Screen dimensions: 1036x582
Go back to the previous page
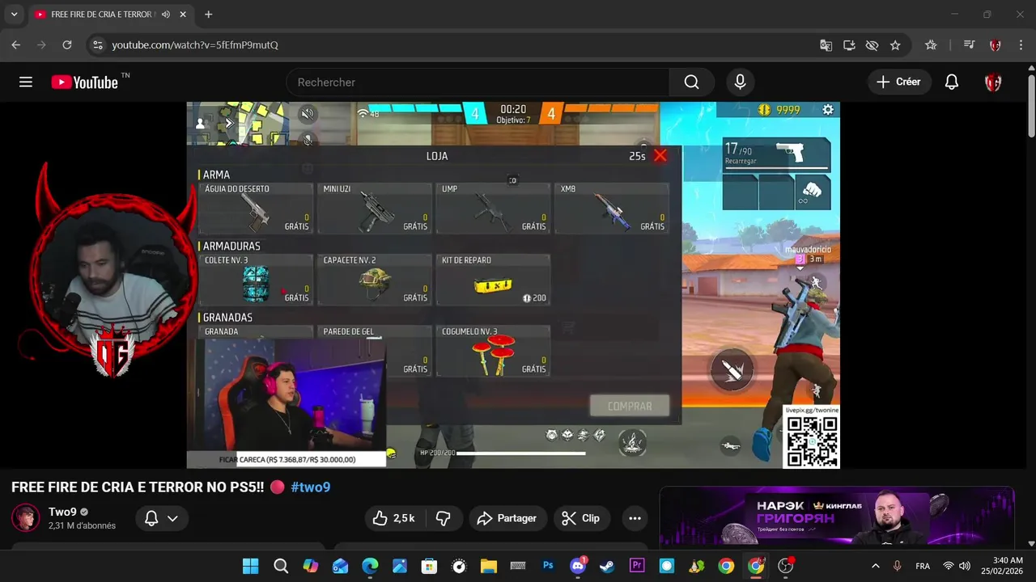pyautogui.click(x=16, y=45)
